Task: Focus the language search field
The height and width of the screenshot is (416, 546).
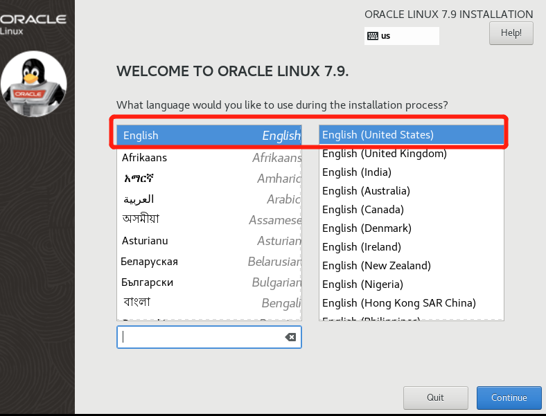Action: pos(209,336)
